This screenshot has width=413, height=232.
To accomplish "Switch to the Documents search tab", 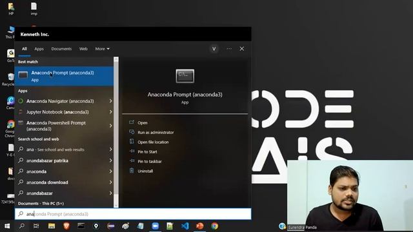I will (x=61, y=49).
